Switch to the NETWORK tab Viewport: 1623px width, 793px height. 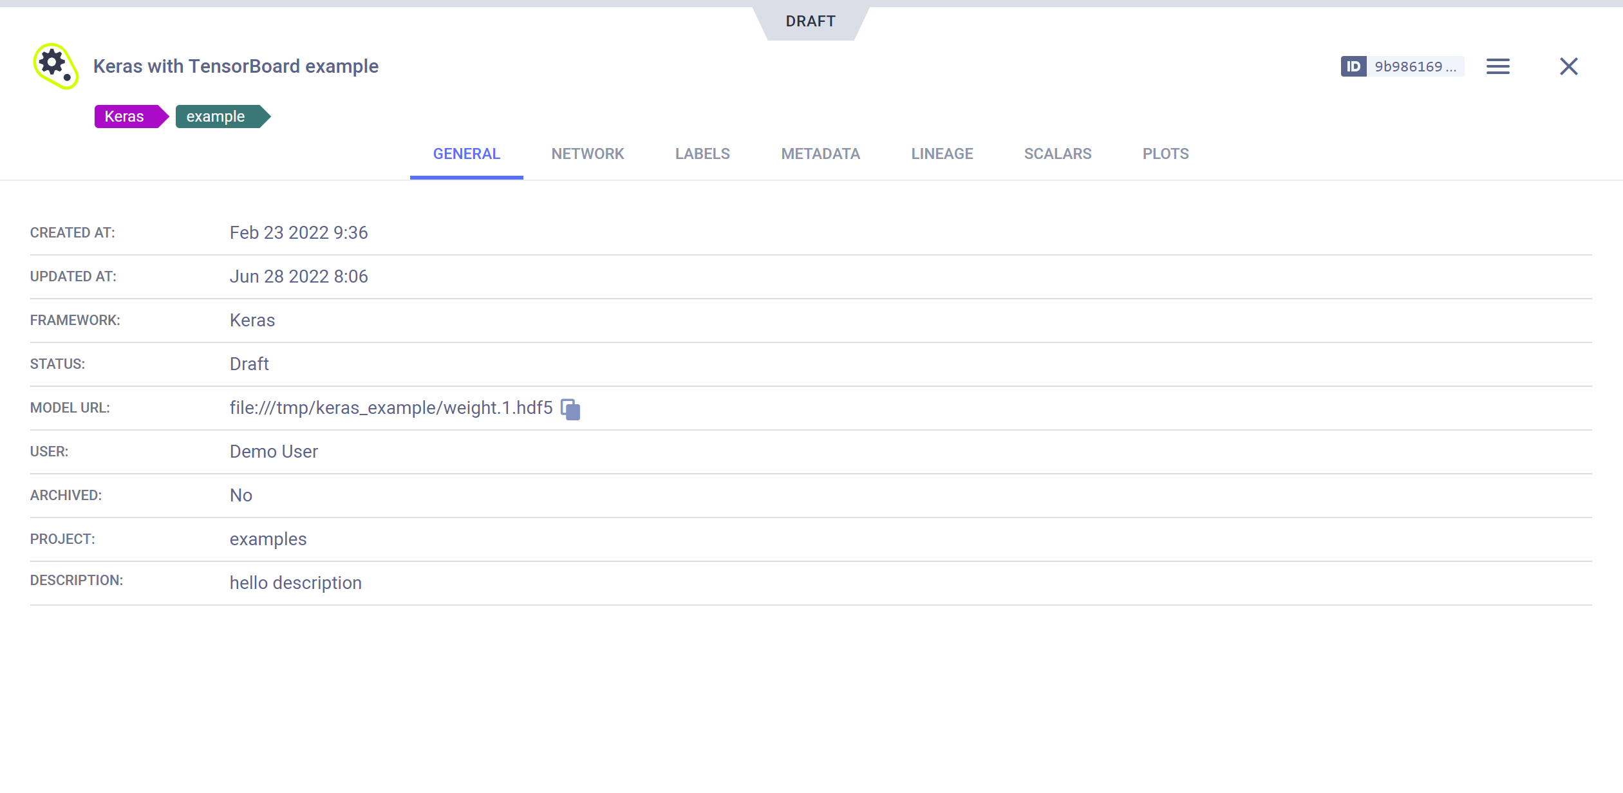(x=587, y=154)
